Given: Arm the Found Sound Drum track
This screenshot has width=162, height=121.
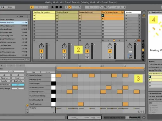Looking at the screenshot, I should point(110,58).
